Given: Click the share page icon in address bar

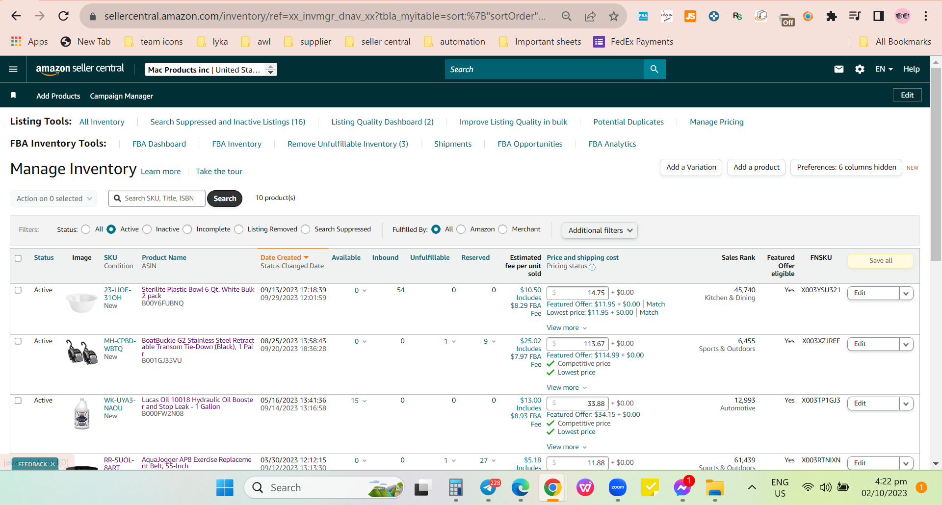Looking at the screenshot, I should [590, 16].
